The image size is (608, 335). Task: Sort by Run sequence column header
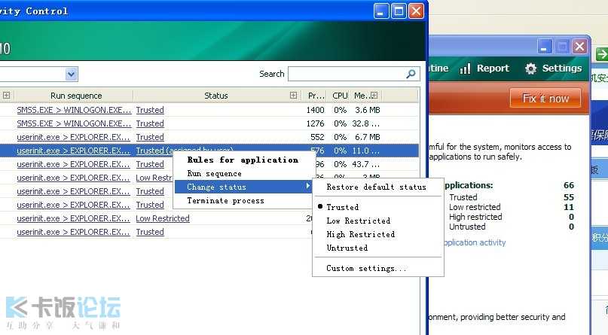point(76,96)
